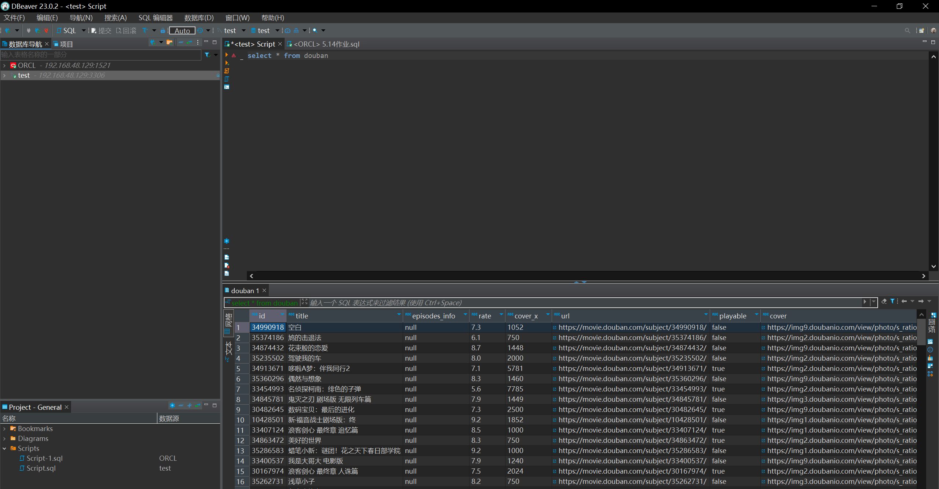Click the eraser clear filter icon

pos(884,301)
